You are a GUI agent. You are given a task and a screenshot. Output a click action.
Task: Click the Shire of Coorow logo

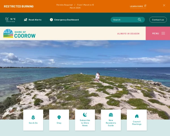coord(19,33)
